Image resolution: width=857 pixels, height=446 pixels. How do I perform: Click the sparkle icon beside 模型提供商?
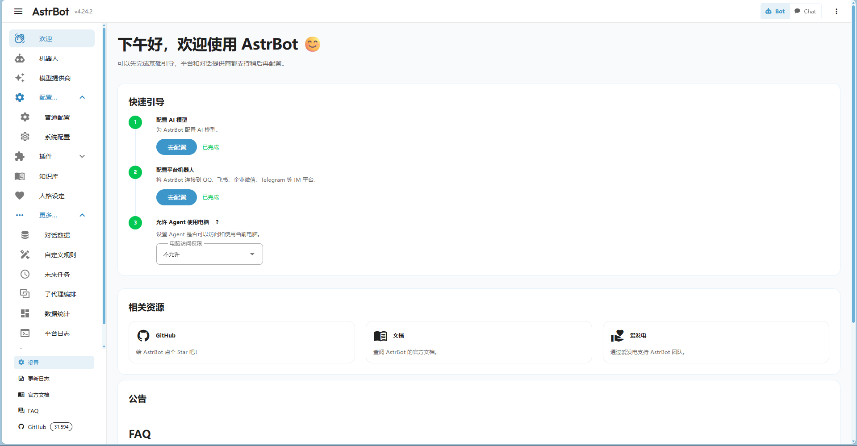pos(20,78)
